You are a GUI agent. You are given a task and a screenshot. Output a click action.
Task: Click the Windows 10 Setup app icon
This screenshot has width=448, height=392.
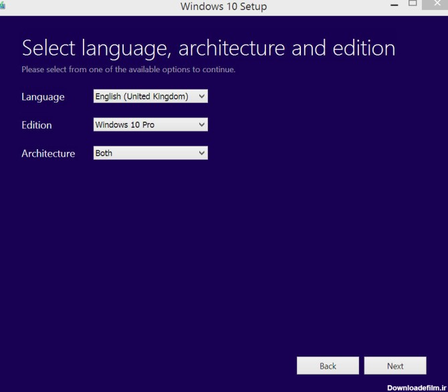click(2, 6)
